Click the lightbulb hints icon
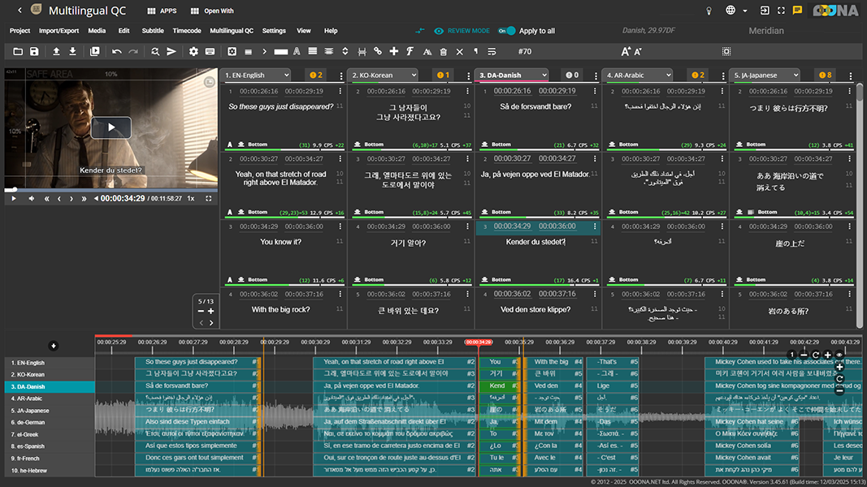 (x=709, y=11)
